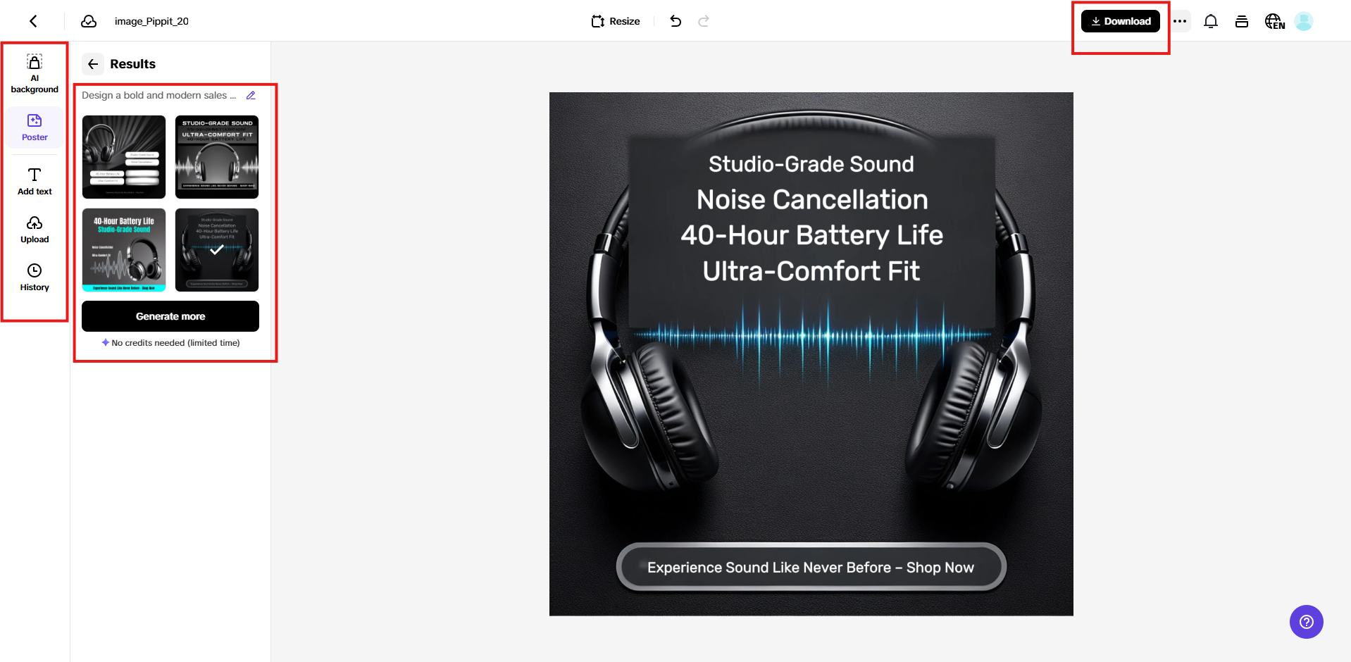The image size is (1351, 662).
Task: Select the Poster tool in sidebar
Action: click(x=35, y=127)
